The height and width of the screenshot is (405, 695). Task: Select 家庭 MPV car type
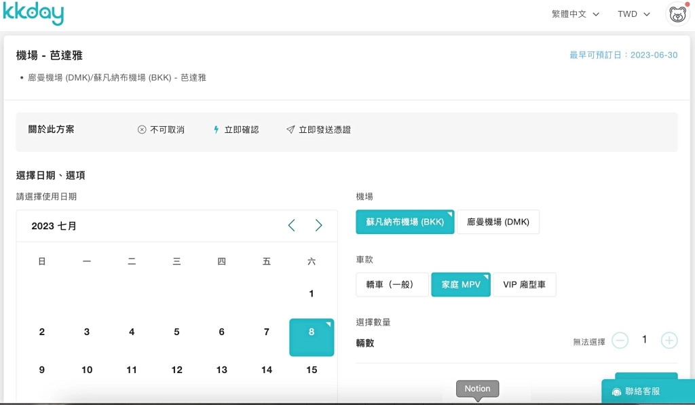pos(461,285)
